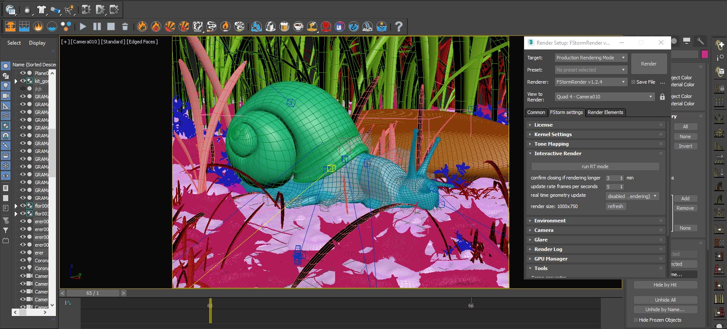Click the Phoenix play simulation button
727x329 pixels.
[x=83, y=26]
